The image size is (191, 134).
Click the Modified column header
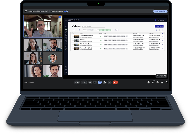click(x=151, y=33)
